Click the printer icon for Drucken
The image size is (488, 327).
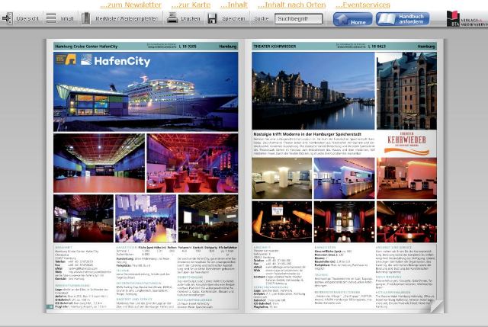(172, 18)
